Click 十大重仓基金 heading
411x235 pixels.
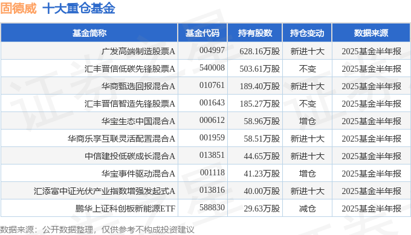point(79,8)
